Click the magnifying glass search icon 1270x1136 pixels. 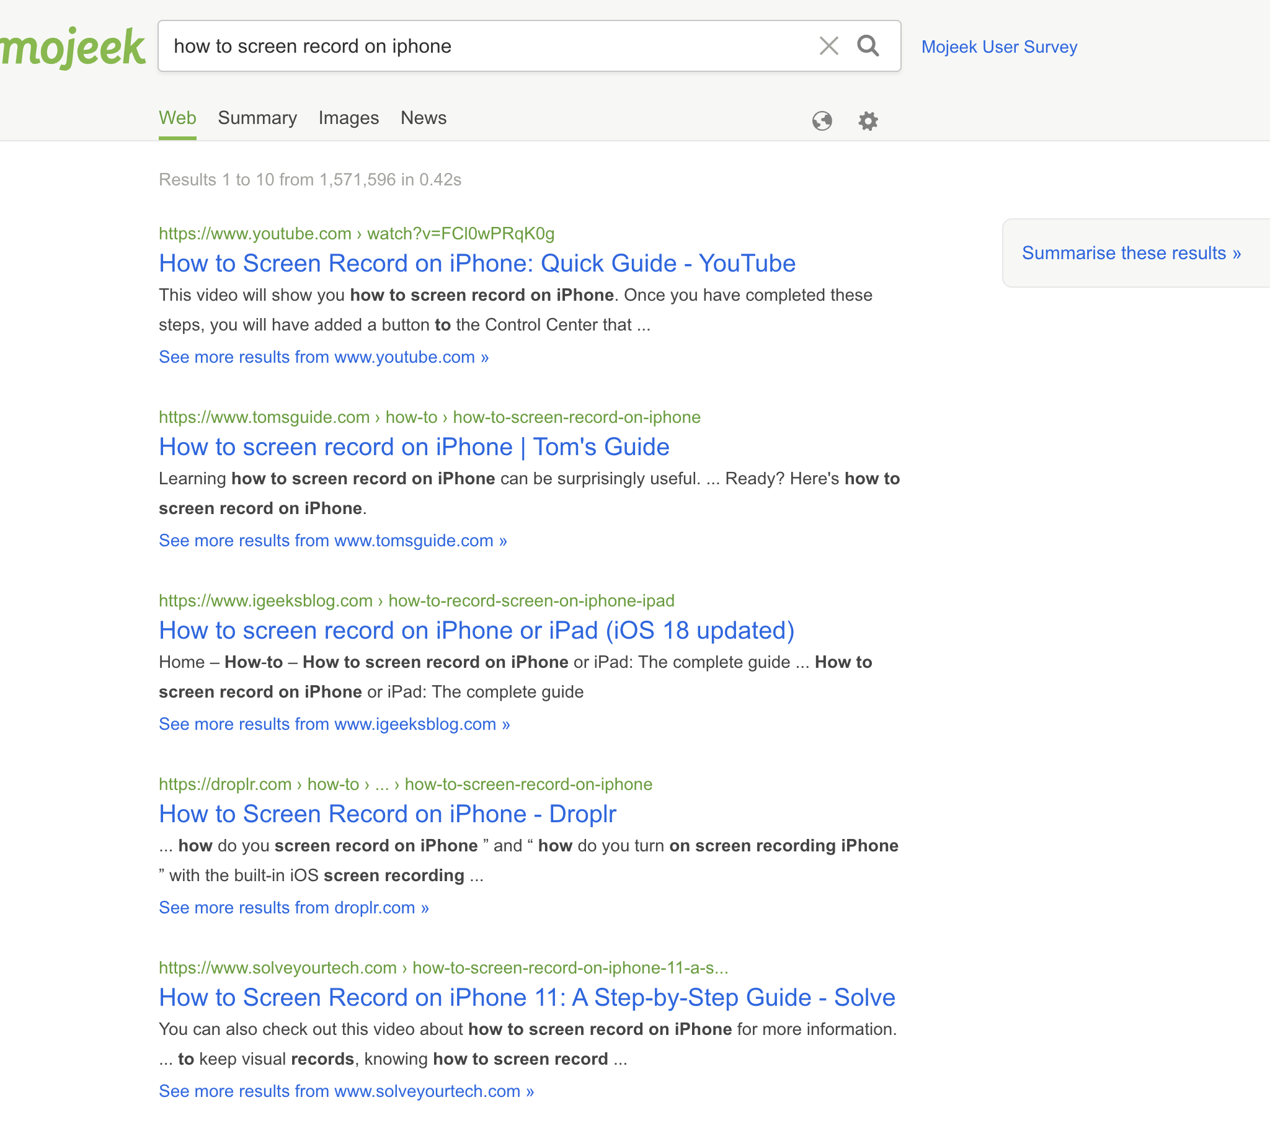click(x=868, y=45)
